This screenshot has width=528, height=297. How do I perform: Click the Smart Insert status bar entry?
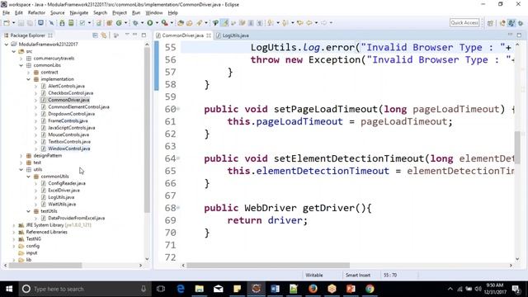point(357,275)
